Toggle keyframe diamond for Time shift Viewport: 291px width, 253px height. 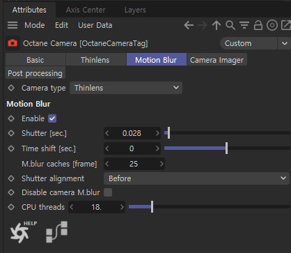(x=11, y=148)
